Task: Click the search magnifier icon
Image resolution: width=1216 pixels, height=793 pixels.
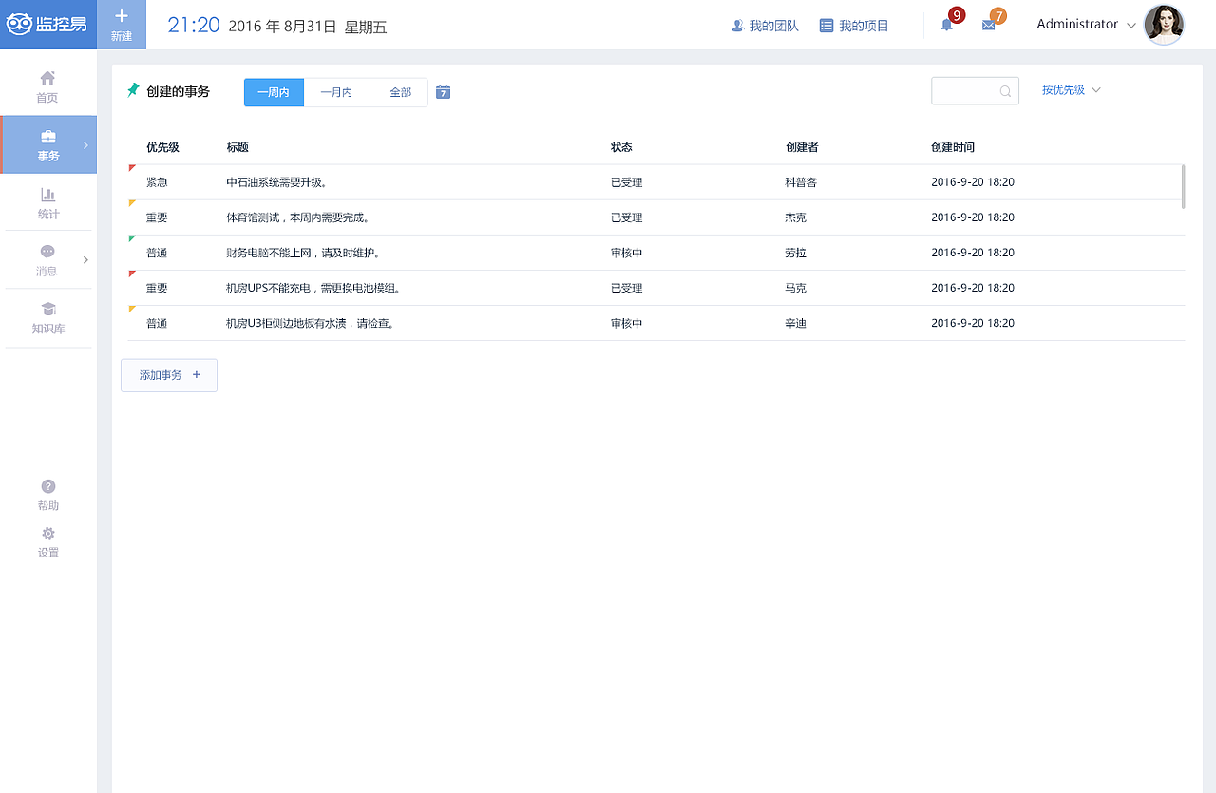Action: [x=1005, y=91]
